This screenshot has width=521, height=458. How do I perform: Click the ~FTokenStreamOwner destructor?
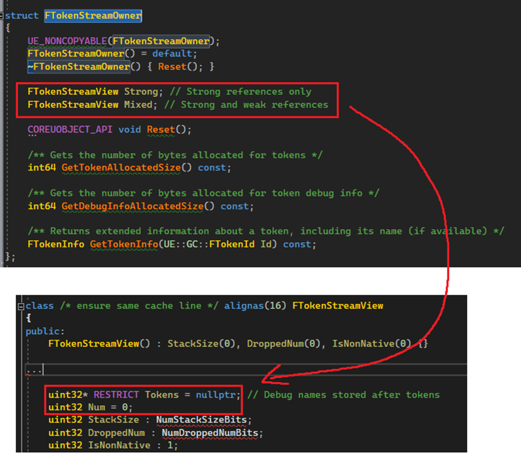click(78, 67)
